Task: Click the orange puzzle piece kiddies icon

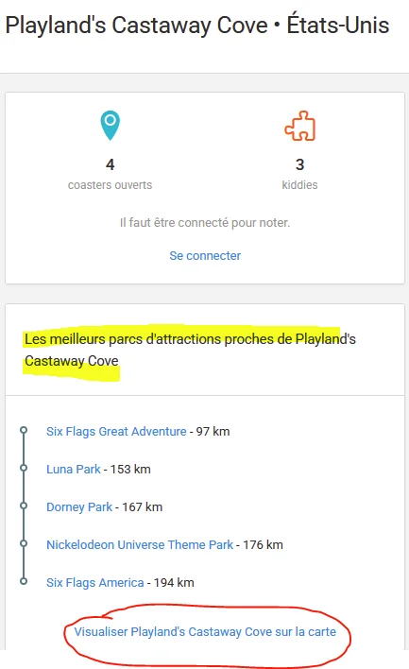Action: [299, 126]
